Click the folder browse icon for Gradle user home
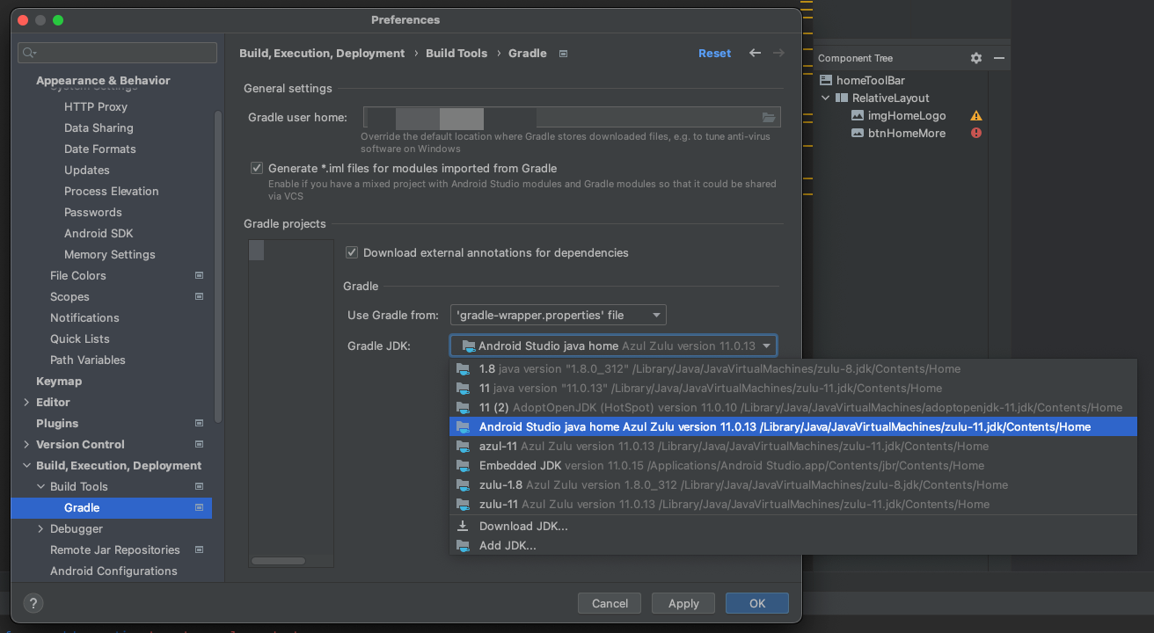1154x633 pixels. pos(769,118)
